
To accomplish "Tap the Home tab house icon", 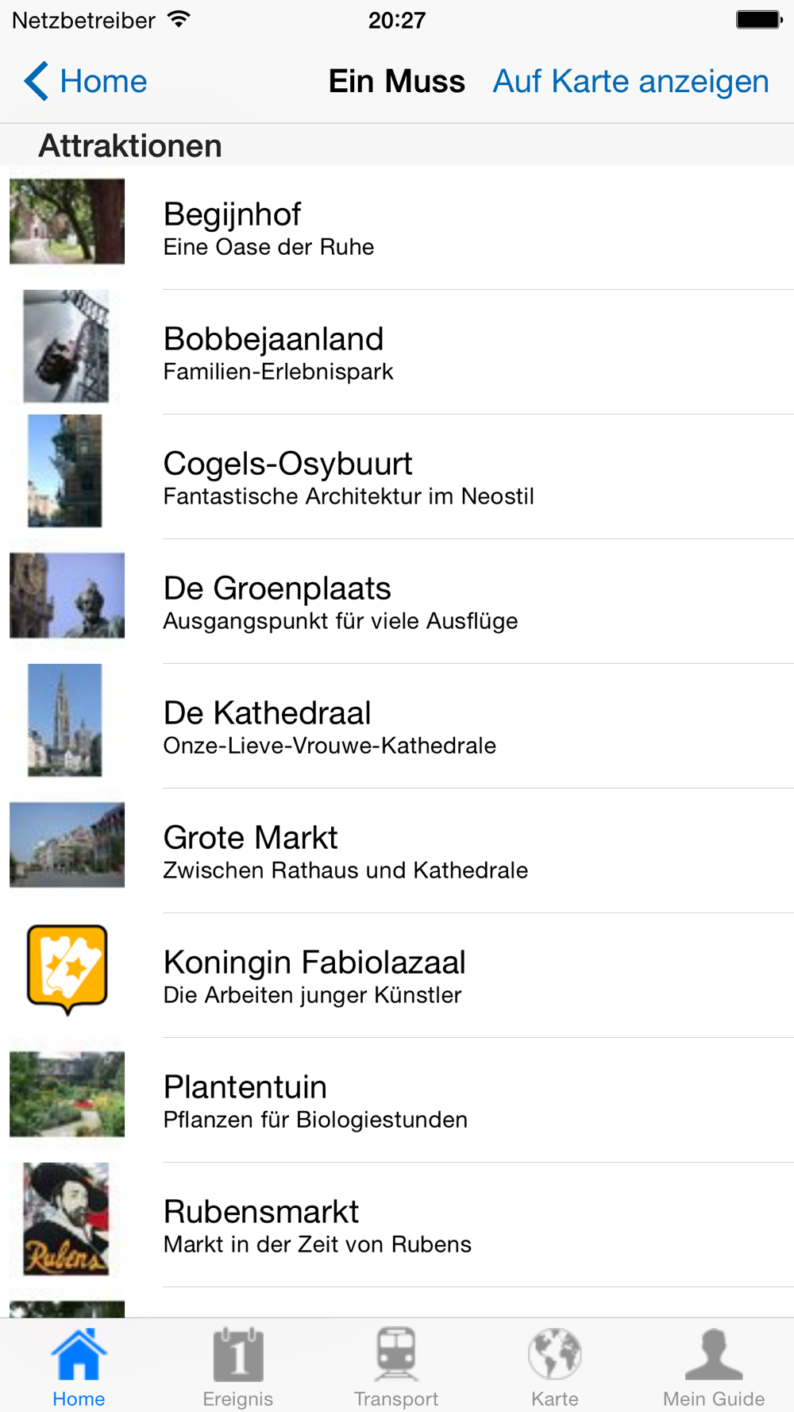I will coord(79,1354).
